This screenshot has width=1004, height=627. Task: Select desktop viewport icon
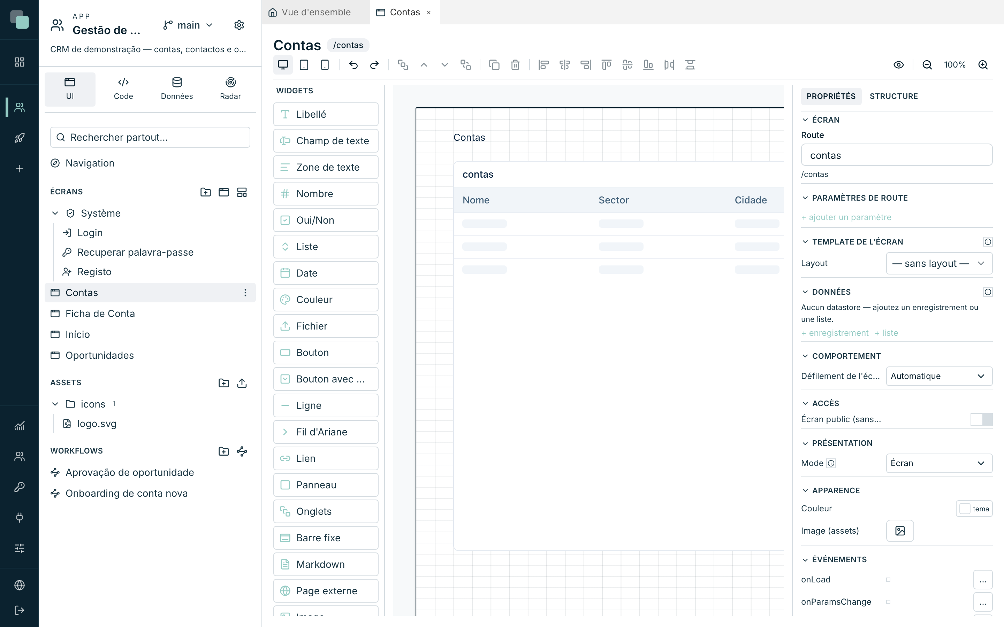tap(283, 65)
